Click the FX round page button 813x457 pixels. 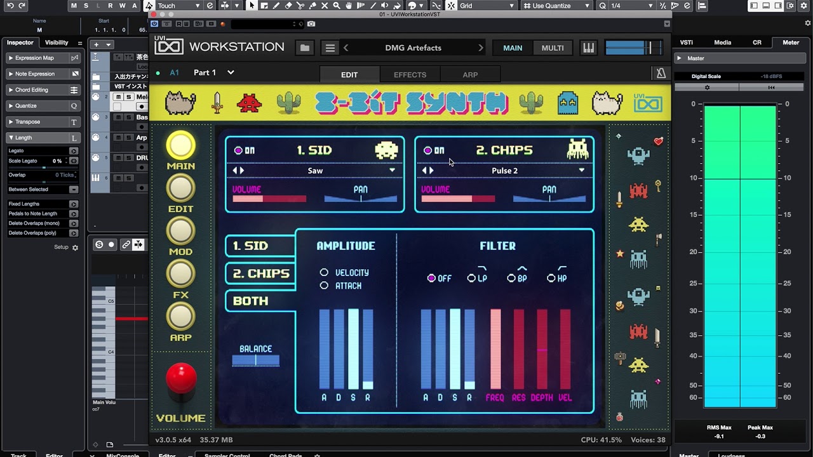coord(180,274)
